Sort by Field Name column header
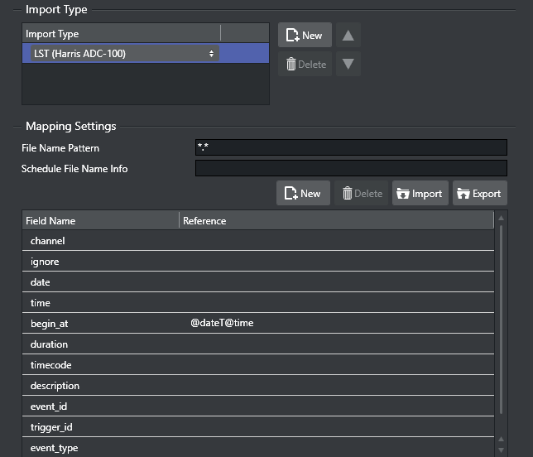The width and height of the screenshot is (533, 457). coord(99,221)
